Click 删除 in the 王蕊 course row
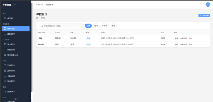 tap(190, 44)
